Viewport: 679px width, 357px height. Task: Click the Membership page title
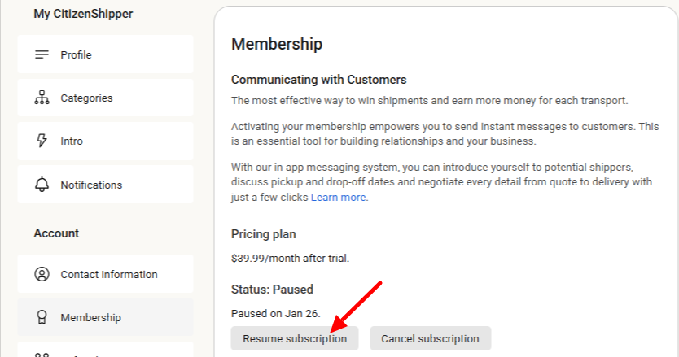click(277, 44)
